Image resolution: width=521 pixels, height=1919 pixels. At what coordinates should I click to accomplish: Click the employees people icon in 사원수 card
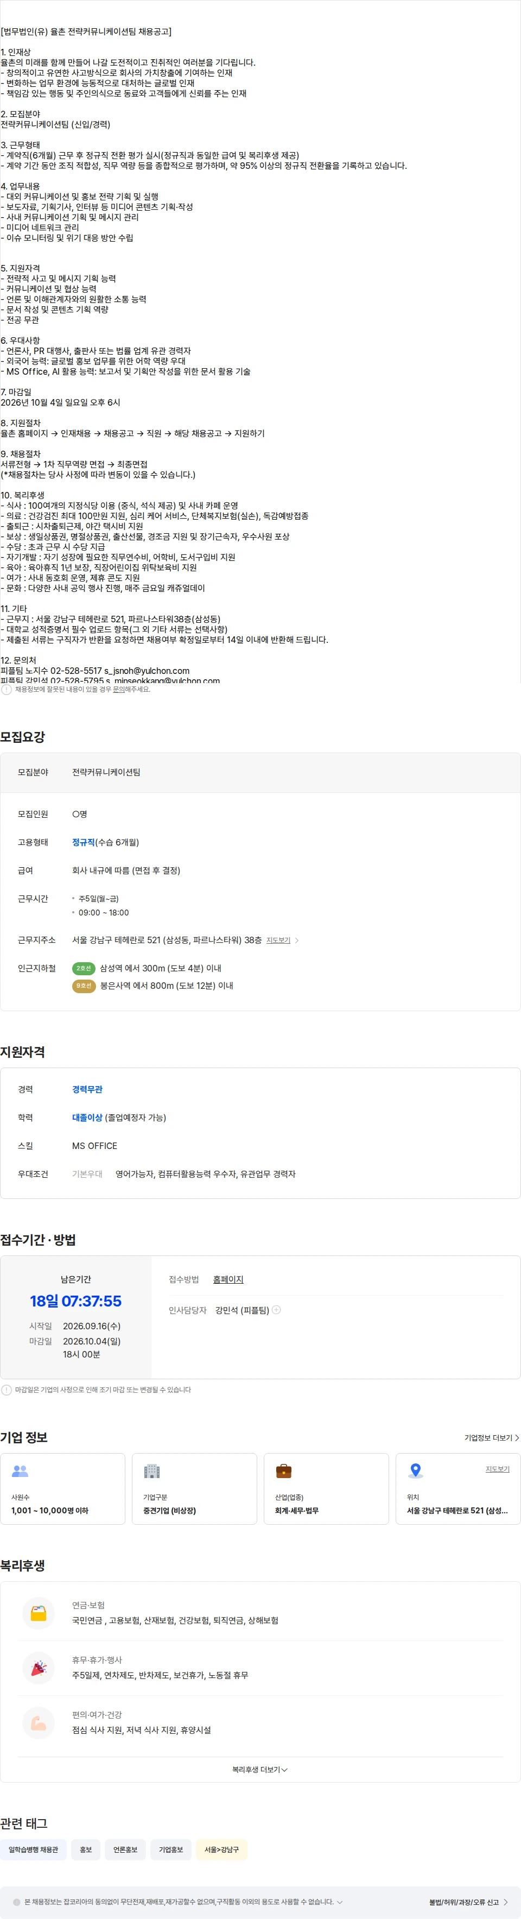[20, 1471]
